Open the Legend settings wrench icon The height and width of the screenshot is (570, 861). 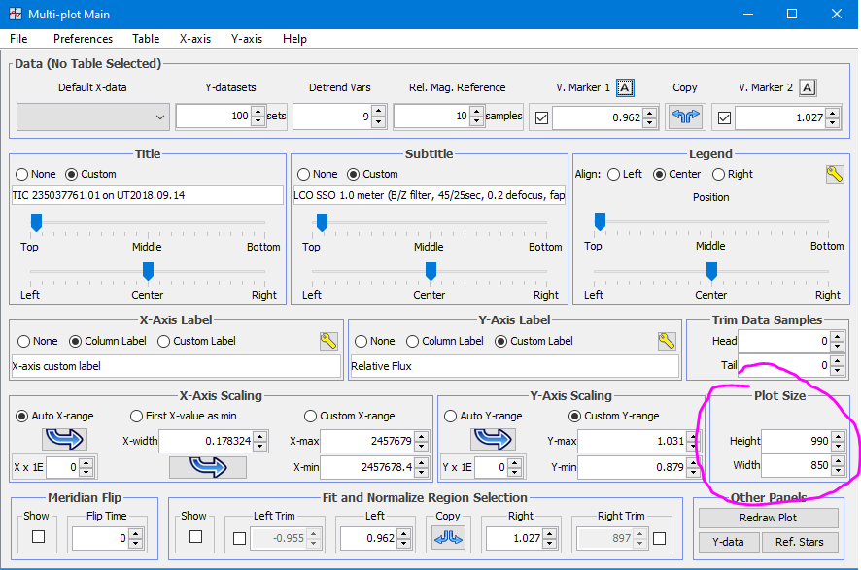(835, 174)
